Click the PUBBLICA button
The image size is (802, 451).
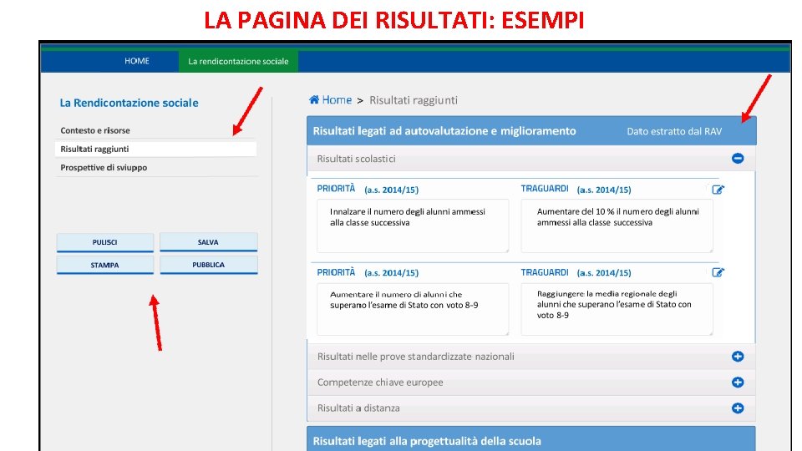coord(208,265)
